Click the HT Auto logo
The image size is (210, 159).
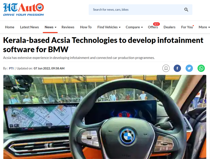pyautogui.click(x=23, y=9)
